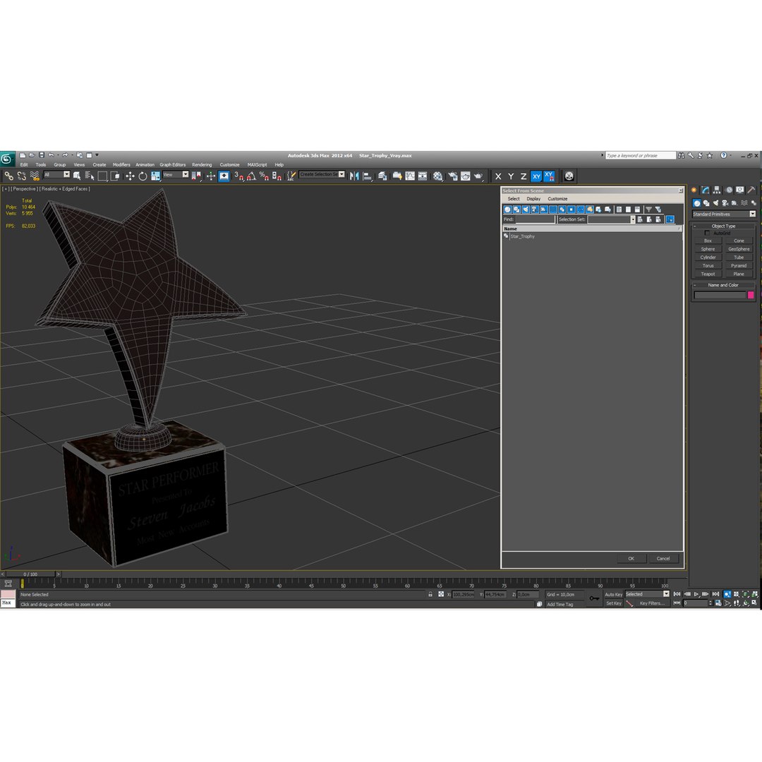This screenshot has width=762, height=762.
Task: Open the key mode Selected dropdown
Action: click(647, 594)
